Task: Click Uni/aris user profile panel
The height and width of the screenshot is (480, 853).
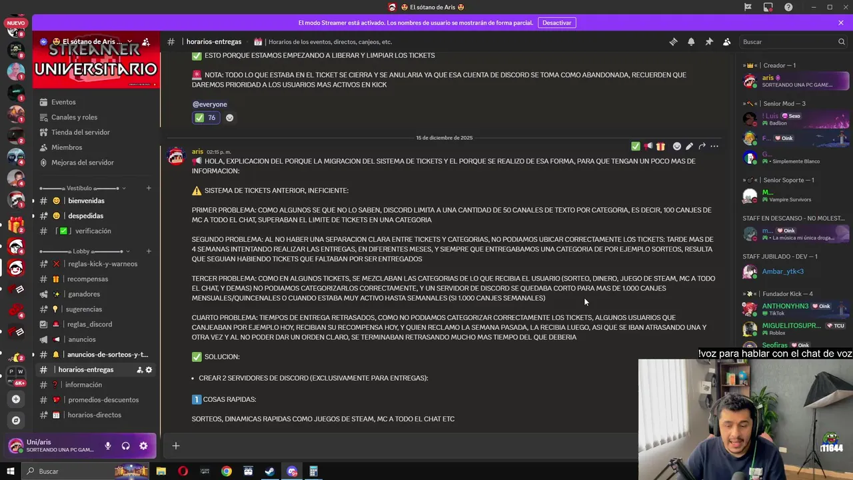Action: pos(52,446)
